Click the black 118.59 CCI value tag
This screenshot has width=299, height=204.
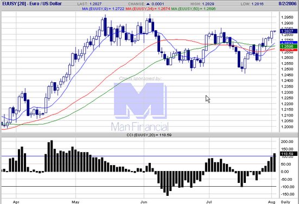[x=289, y=154]
